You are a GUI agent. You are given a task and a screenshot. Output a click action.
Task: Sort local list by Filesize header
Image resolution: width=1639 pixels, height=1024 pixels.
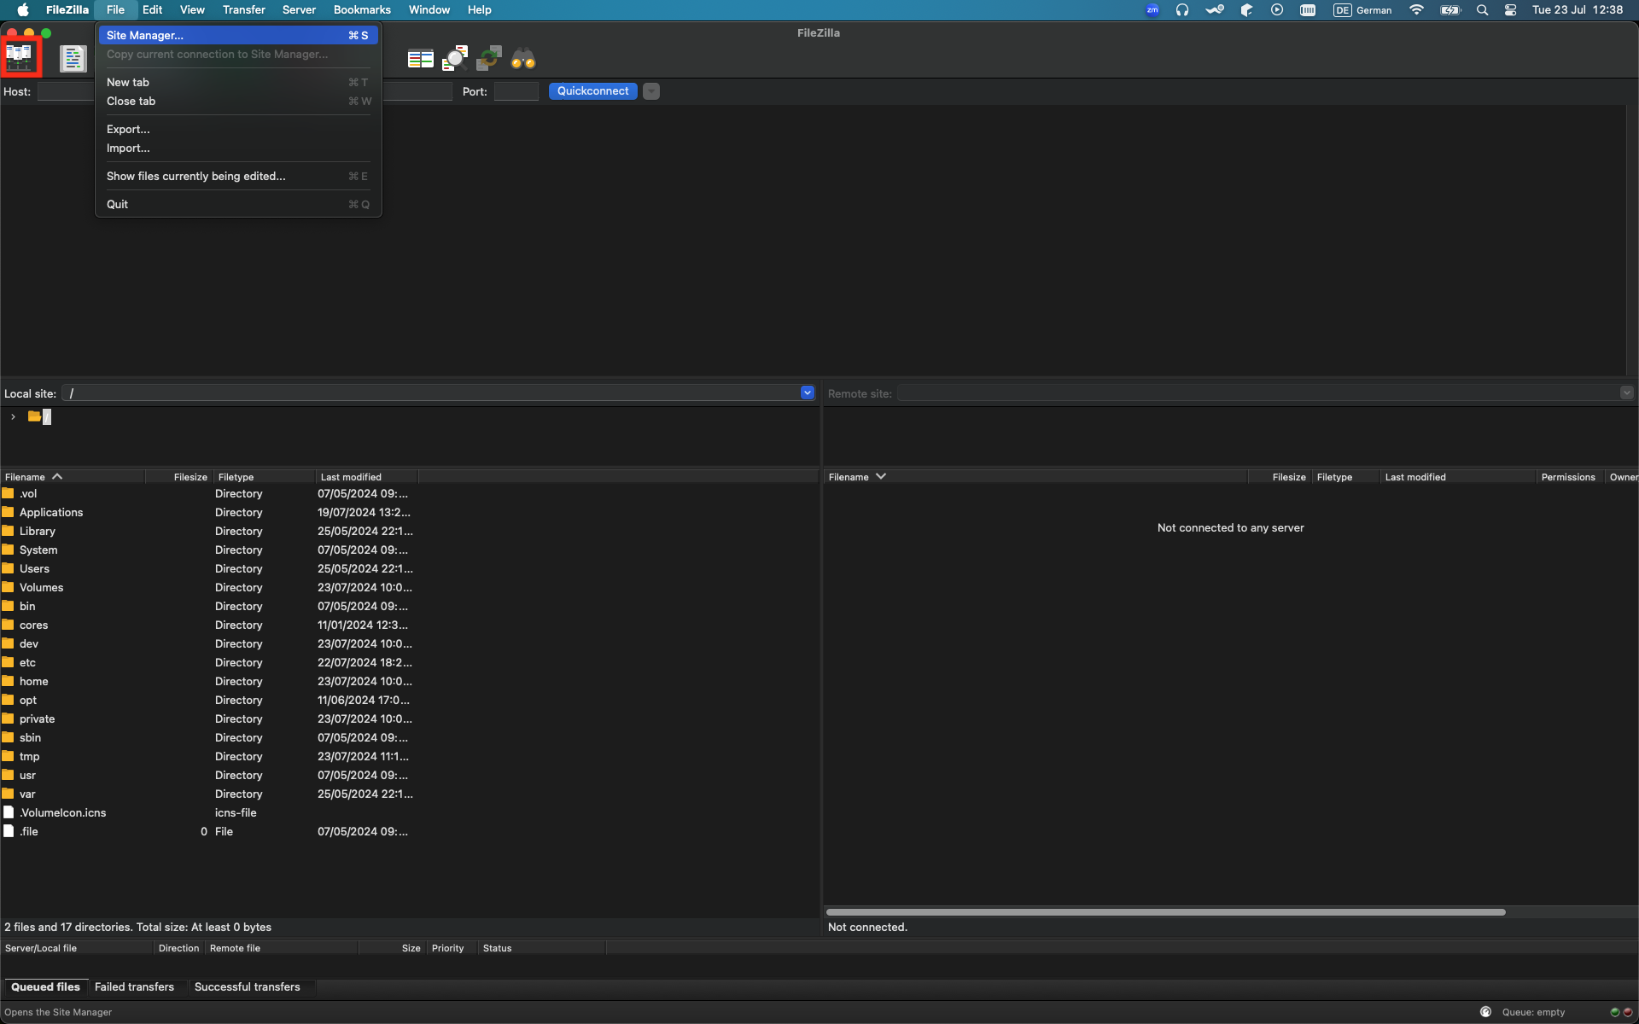pos(178,477)
